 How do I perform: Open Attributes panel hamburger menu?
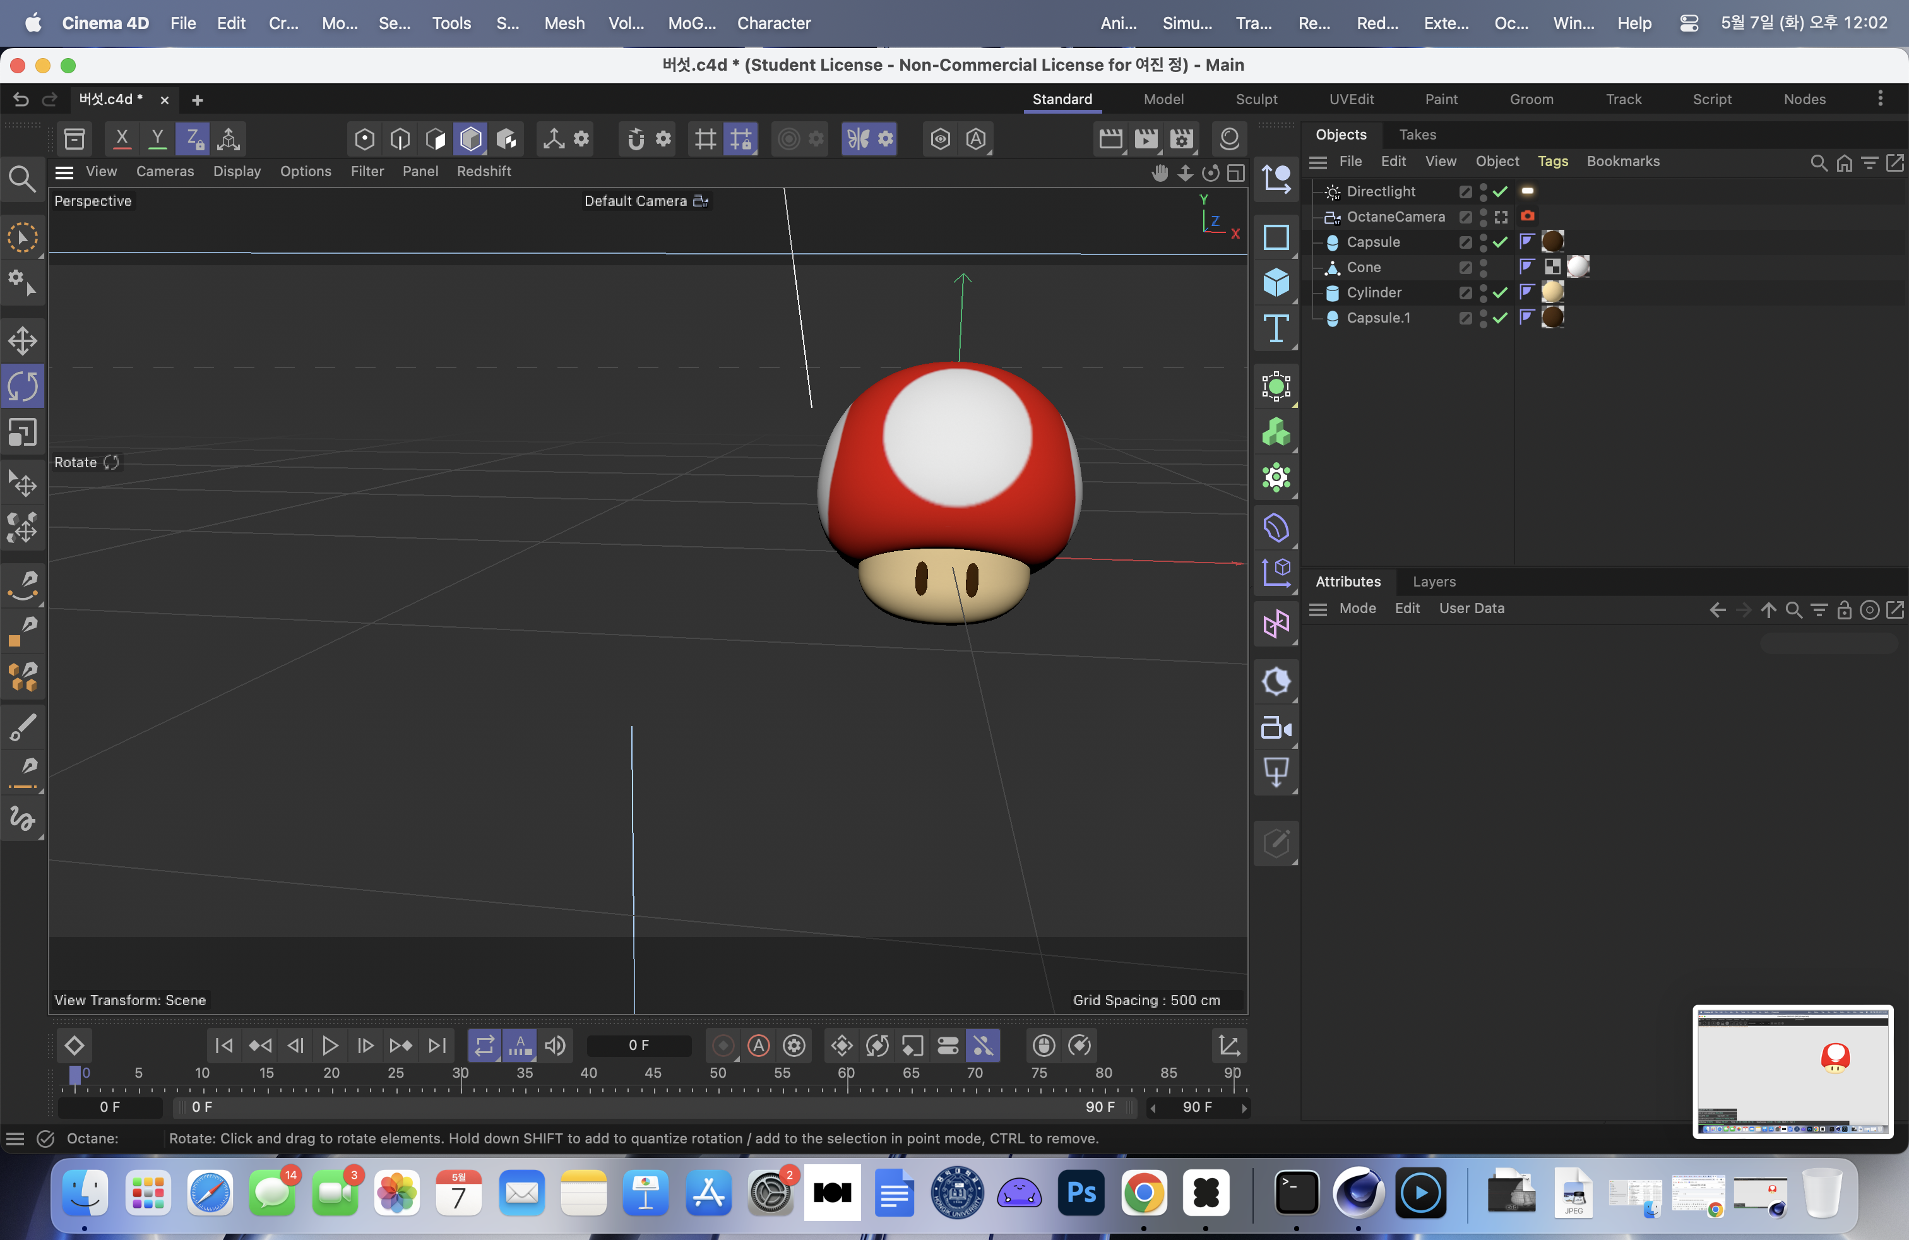point(1318,609)
